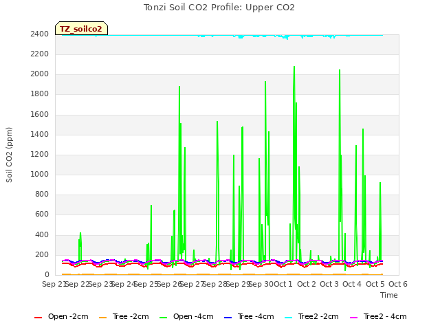Click the 1600 y-axis tick label
The image size is (440, 330).
click(40, 115)
